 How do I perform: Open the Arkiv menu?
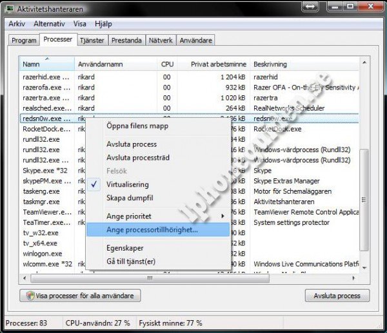click(x=17, y=24)
